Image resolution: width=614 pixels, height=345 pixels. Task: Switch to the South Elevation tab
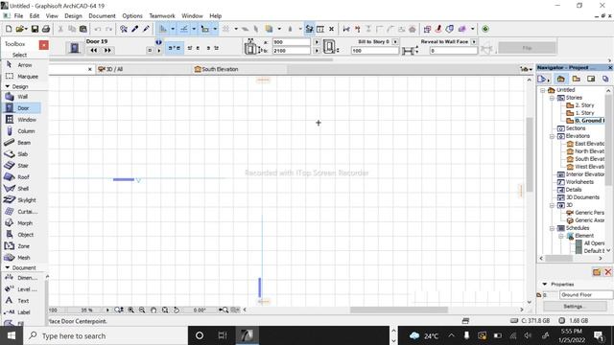click(x=240, y=69)
